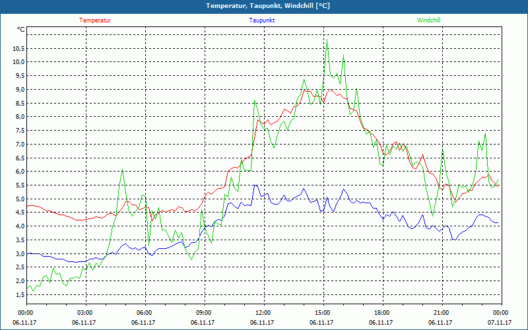Viewport: 528px width, 330px height.
Task: Click the 03:00 time label
Action: coord(86,313)
